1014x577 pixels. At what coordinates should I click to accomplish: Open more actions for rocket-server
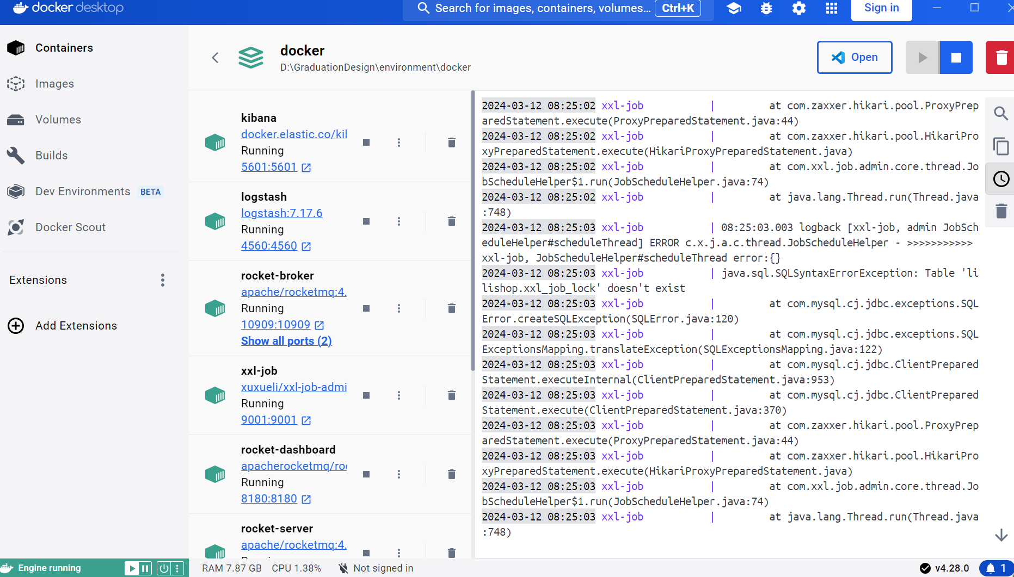point(399,553)
